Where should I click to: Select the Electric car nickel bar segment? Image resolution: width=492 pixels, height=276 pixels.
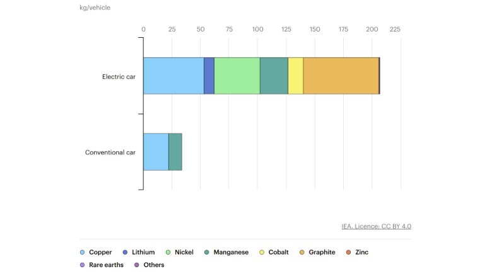coord(237,76)
